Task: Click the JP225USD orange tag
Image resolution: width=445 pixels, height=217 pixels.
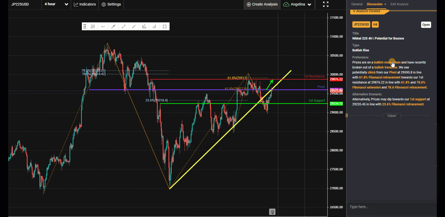Action: coord(361,25)
